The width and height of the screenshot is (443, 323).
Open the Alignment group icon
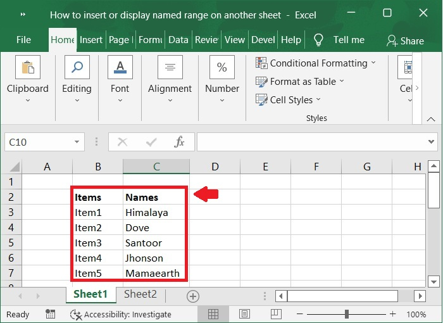[x=170, y=68]
